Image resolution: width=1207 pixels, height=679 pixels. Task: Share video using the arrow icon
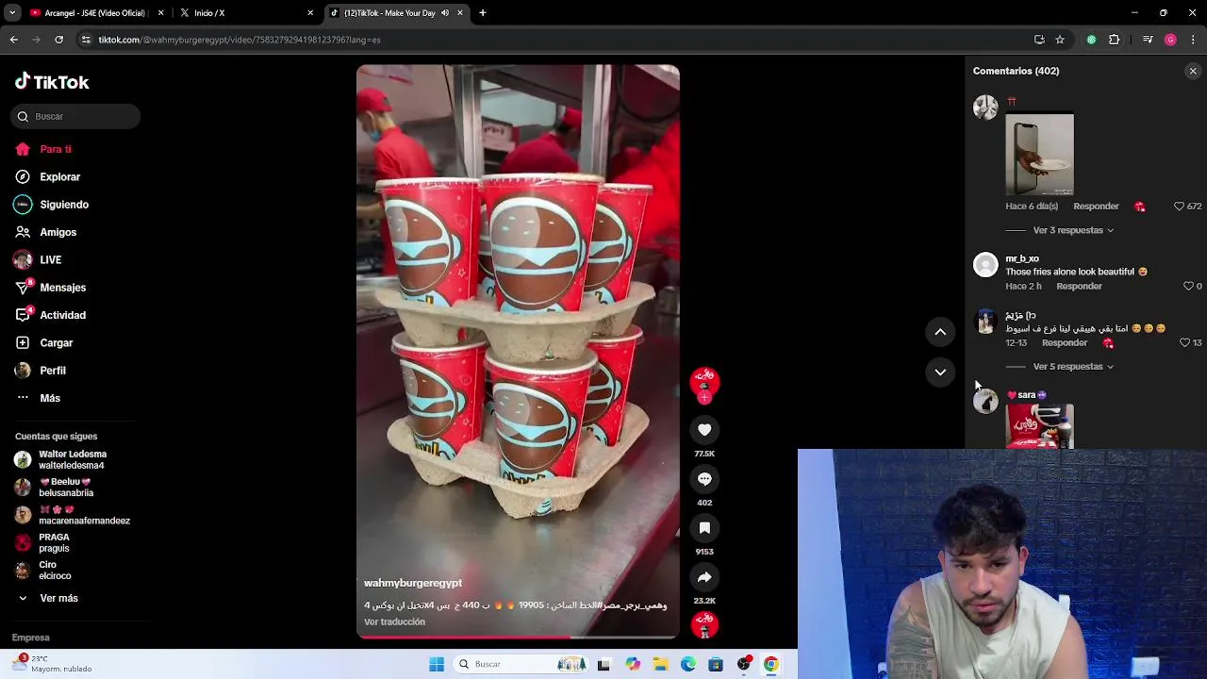tap(704, 577)
